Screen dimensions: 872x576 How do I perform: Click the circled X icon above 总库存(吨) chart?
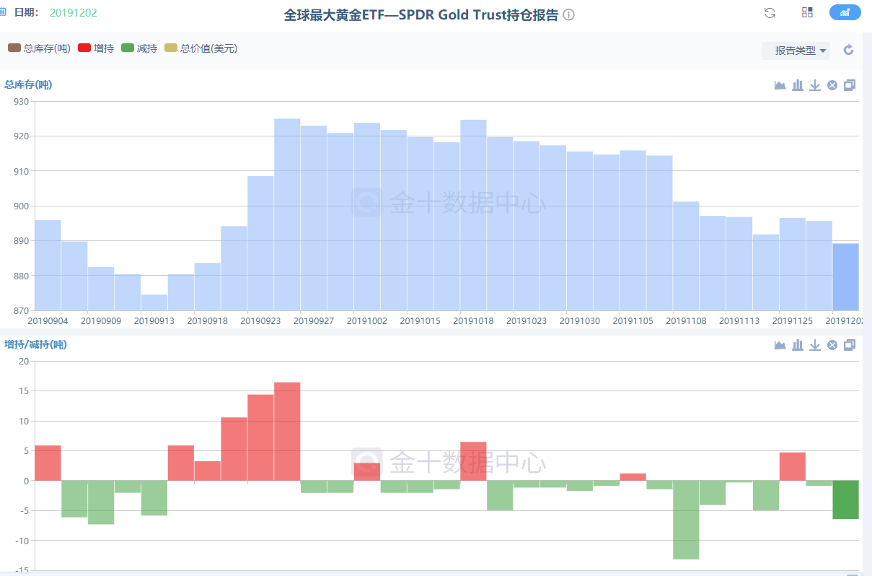click(832, 85)
